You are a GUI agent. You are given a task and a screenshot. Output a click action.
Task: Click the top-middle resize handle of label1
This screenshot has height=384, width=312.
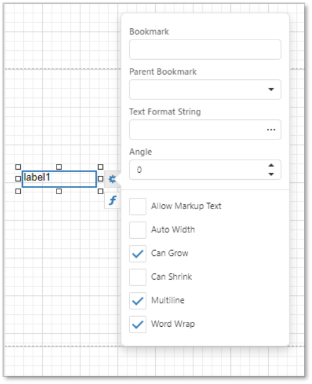(59, 167)
